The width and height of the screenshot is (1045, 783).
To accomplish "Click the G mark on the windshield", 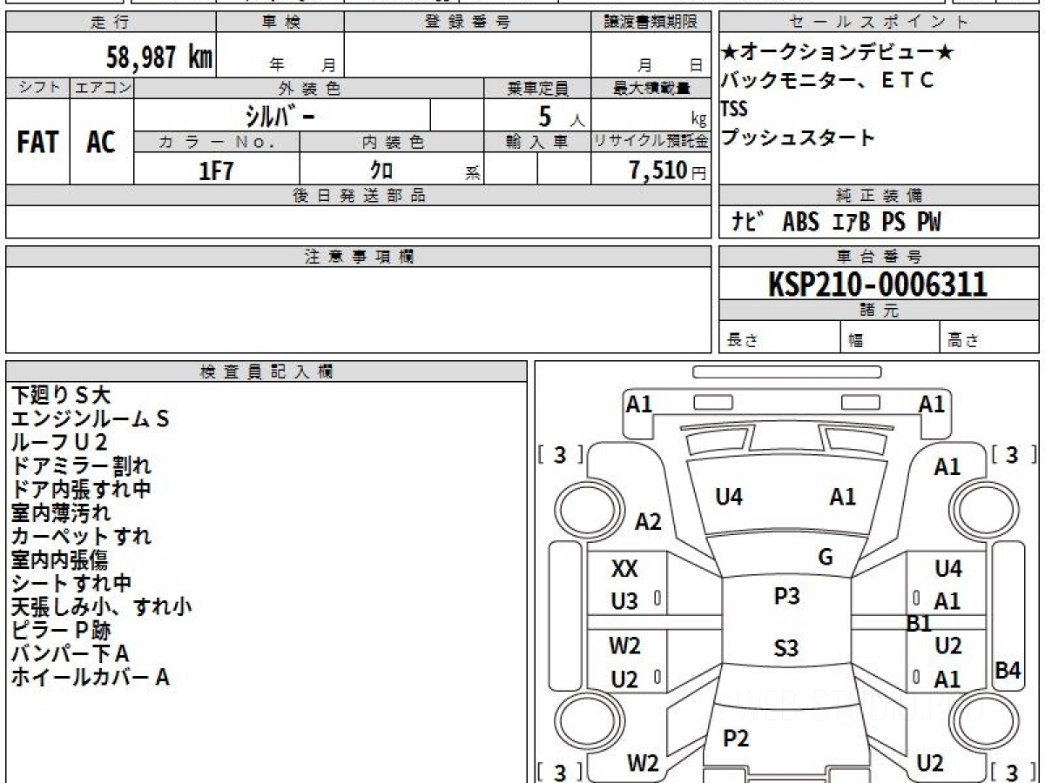I will pos(826,558).
